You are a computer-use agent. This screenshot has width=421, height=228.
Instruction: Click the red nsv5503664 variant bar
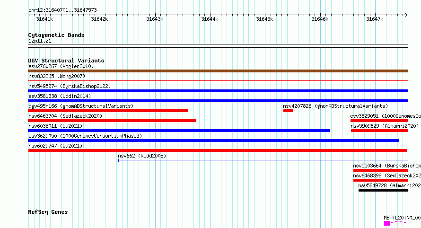pyautogui.click(x=380, y=170)
